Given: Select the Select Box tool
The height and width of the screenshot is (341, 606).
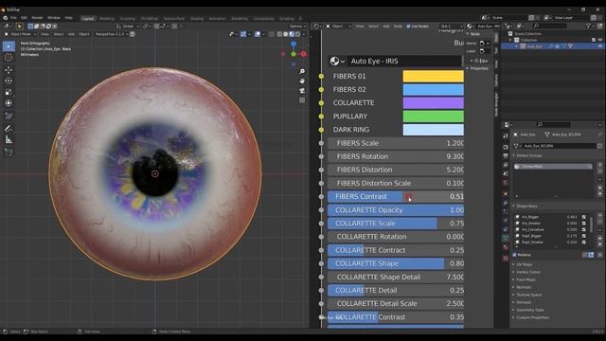Looking at the screenshot, I should pyautogui.click(x=9, y=46).
